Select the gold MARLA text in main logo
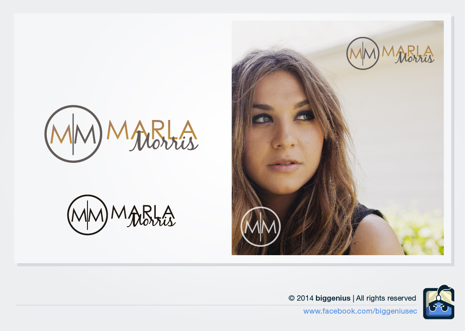 [x=152, y=130]
